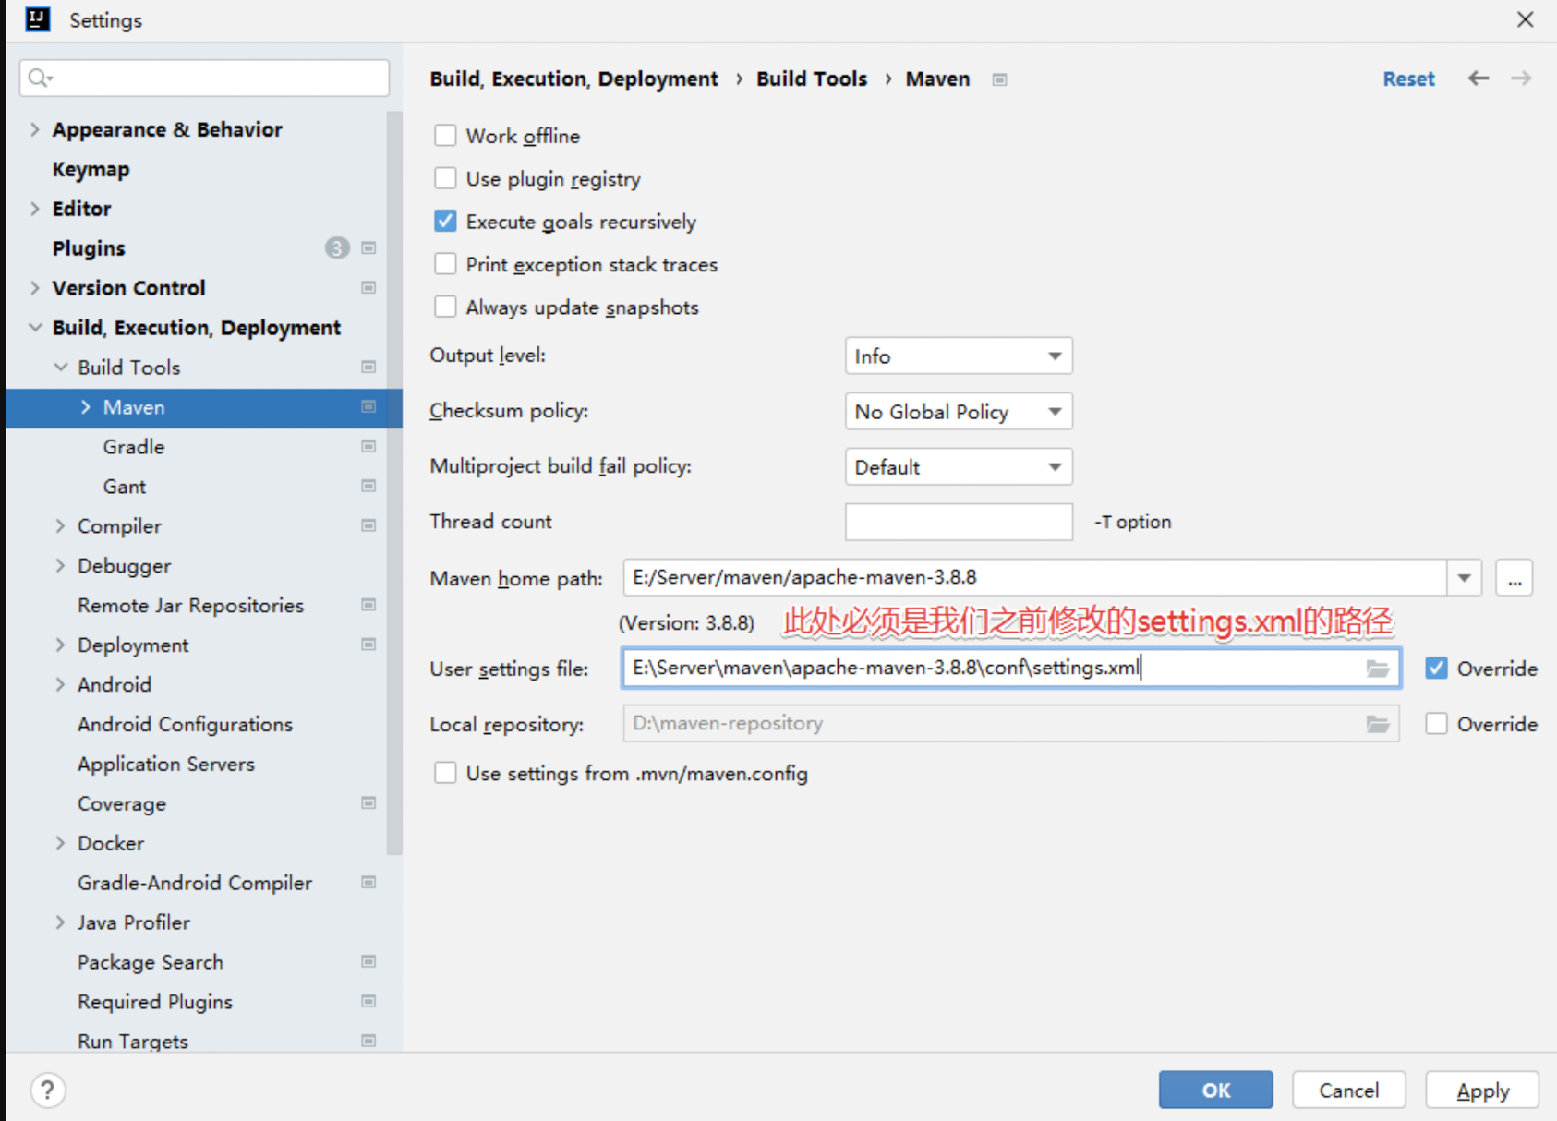This screenshot has width=1557, height=1121.
Task: Click the project-level icon in the Version Control row
Action: 368,287
